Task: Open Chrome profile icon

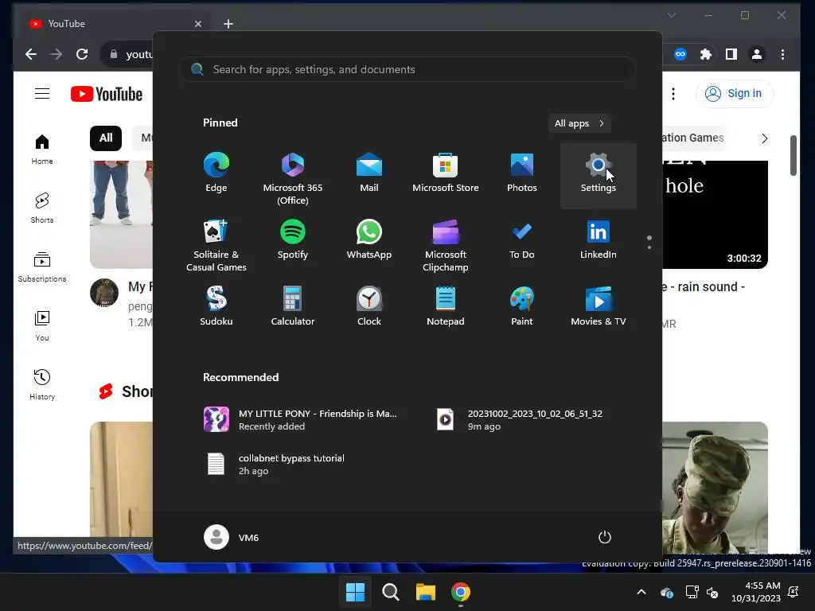Action: coord(757,54)
